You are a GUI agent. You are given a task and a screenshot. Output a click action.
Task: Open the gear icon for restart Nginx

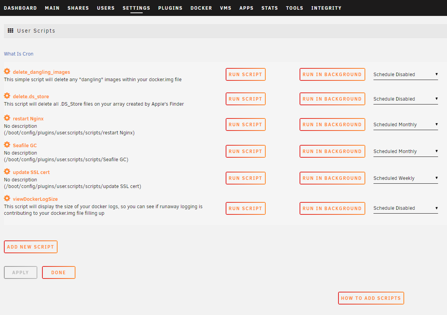[7, 118]
